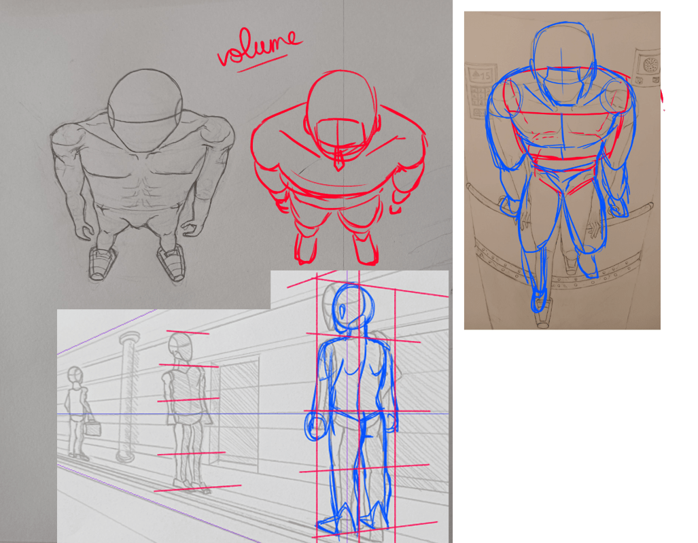Click the pencil figure's left-side shoe
Viewport: 698px width, 543px height.
[102, 263]
